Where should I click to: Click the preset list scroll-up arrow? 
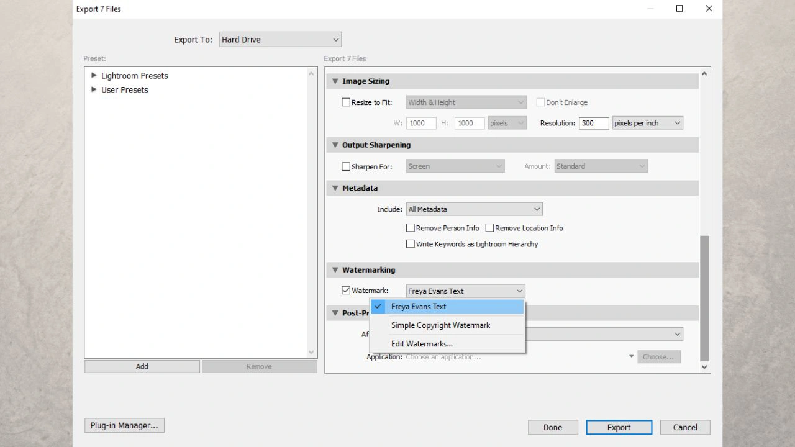312,73
